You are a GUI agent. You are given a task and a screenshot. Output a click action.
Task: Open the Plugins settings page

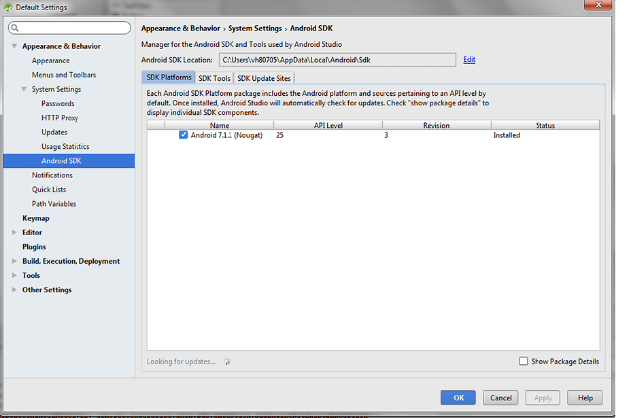pyautogui.click(x=34, y=247)
